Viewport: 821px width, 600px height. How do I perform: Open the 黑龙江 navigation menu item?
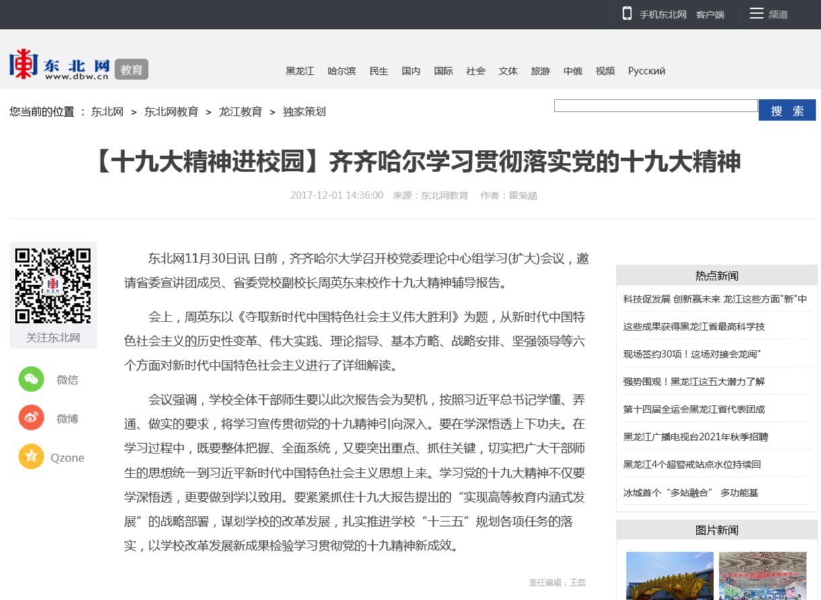[299, 71]
